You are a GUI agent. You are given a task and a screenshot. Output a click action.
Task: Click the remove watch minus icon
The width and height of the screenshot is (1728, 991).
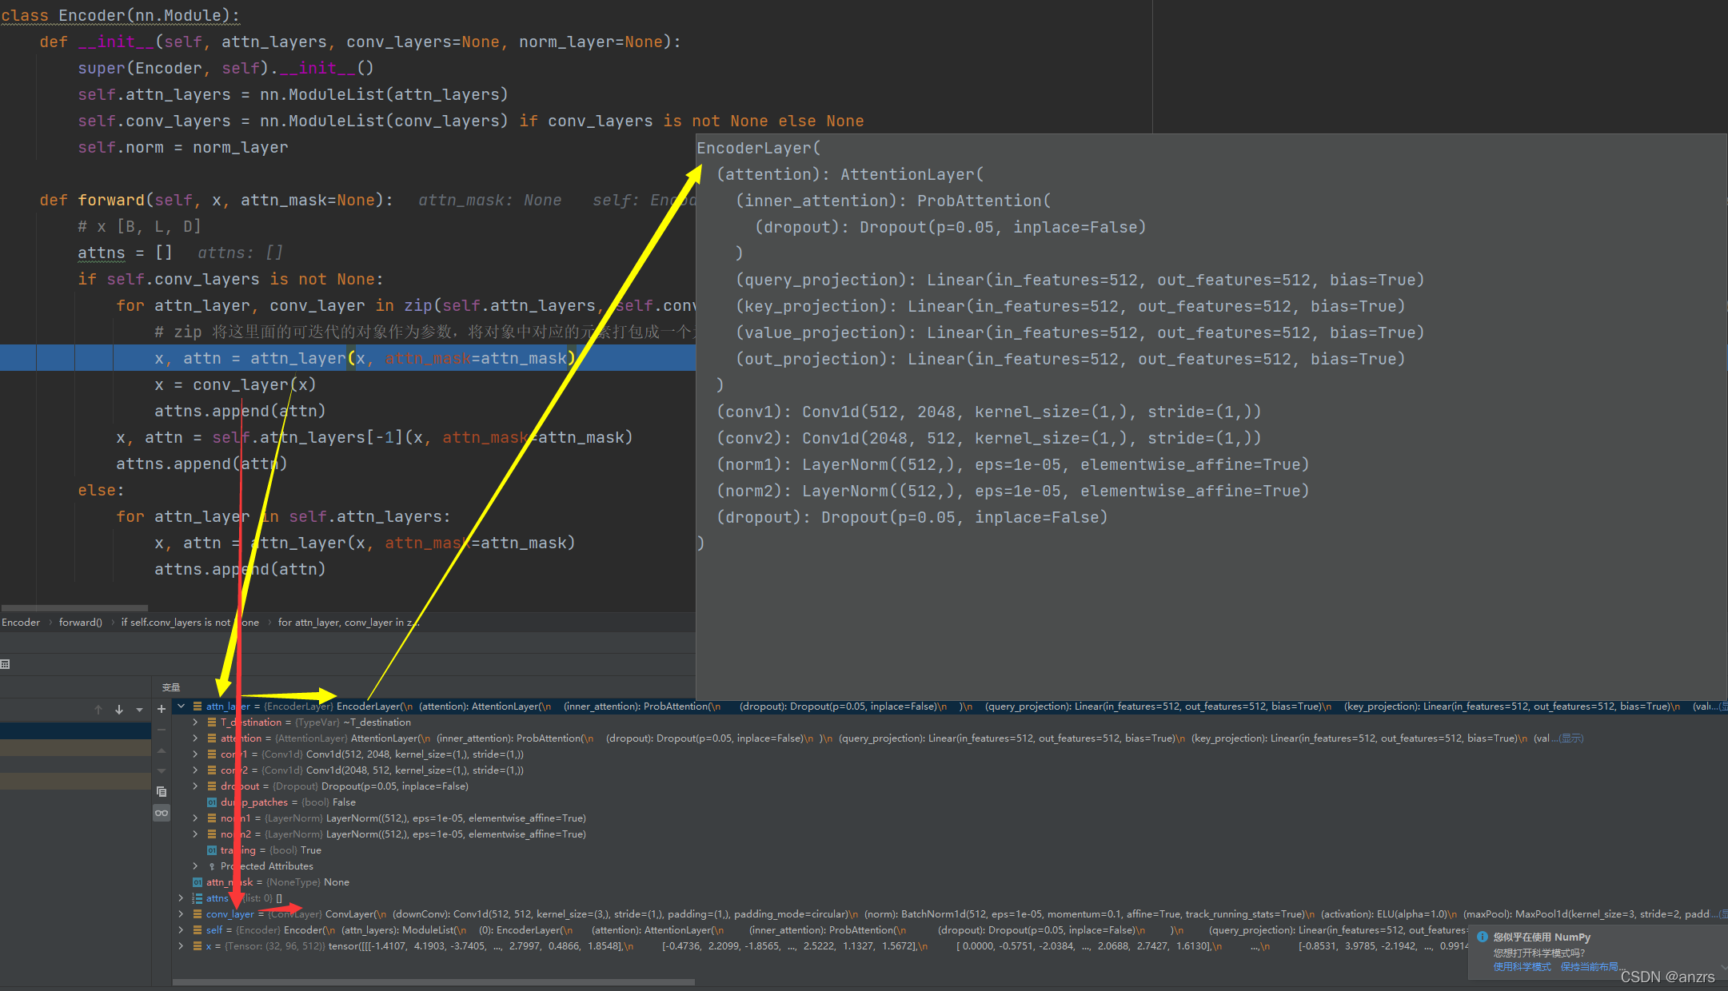(162, 730)
